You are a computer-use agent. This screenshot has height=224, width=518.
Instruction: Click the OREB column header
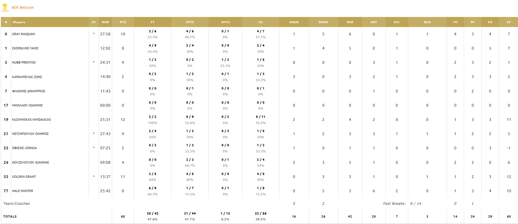point(294,22)
